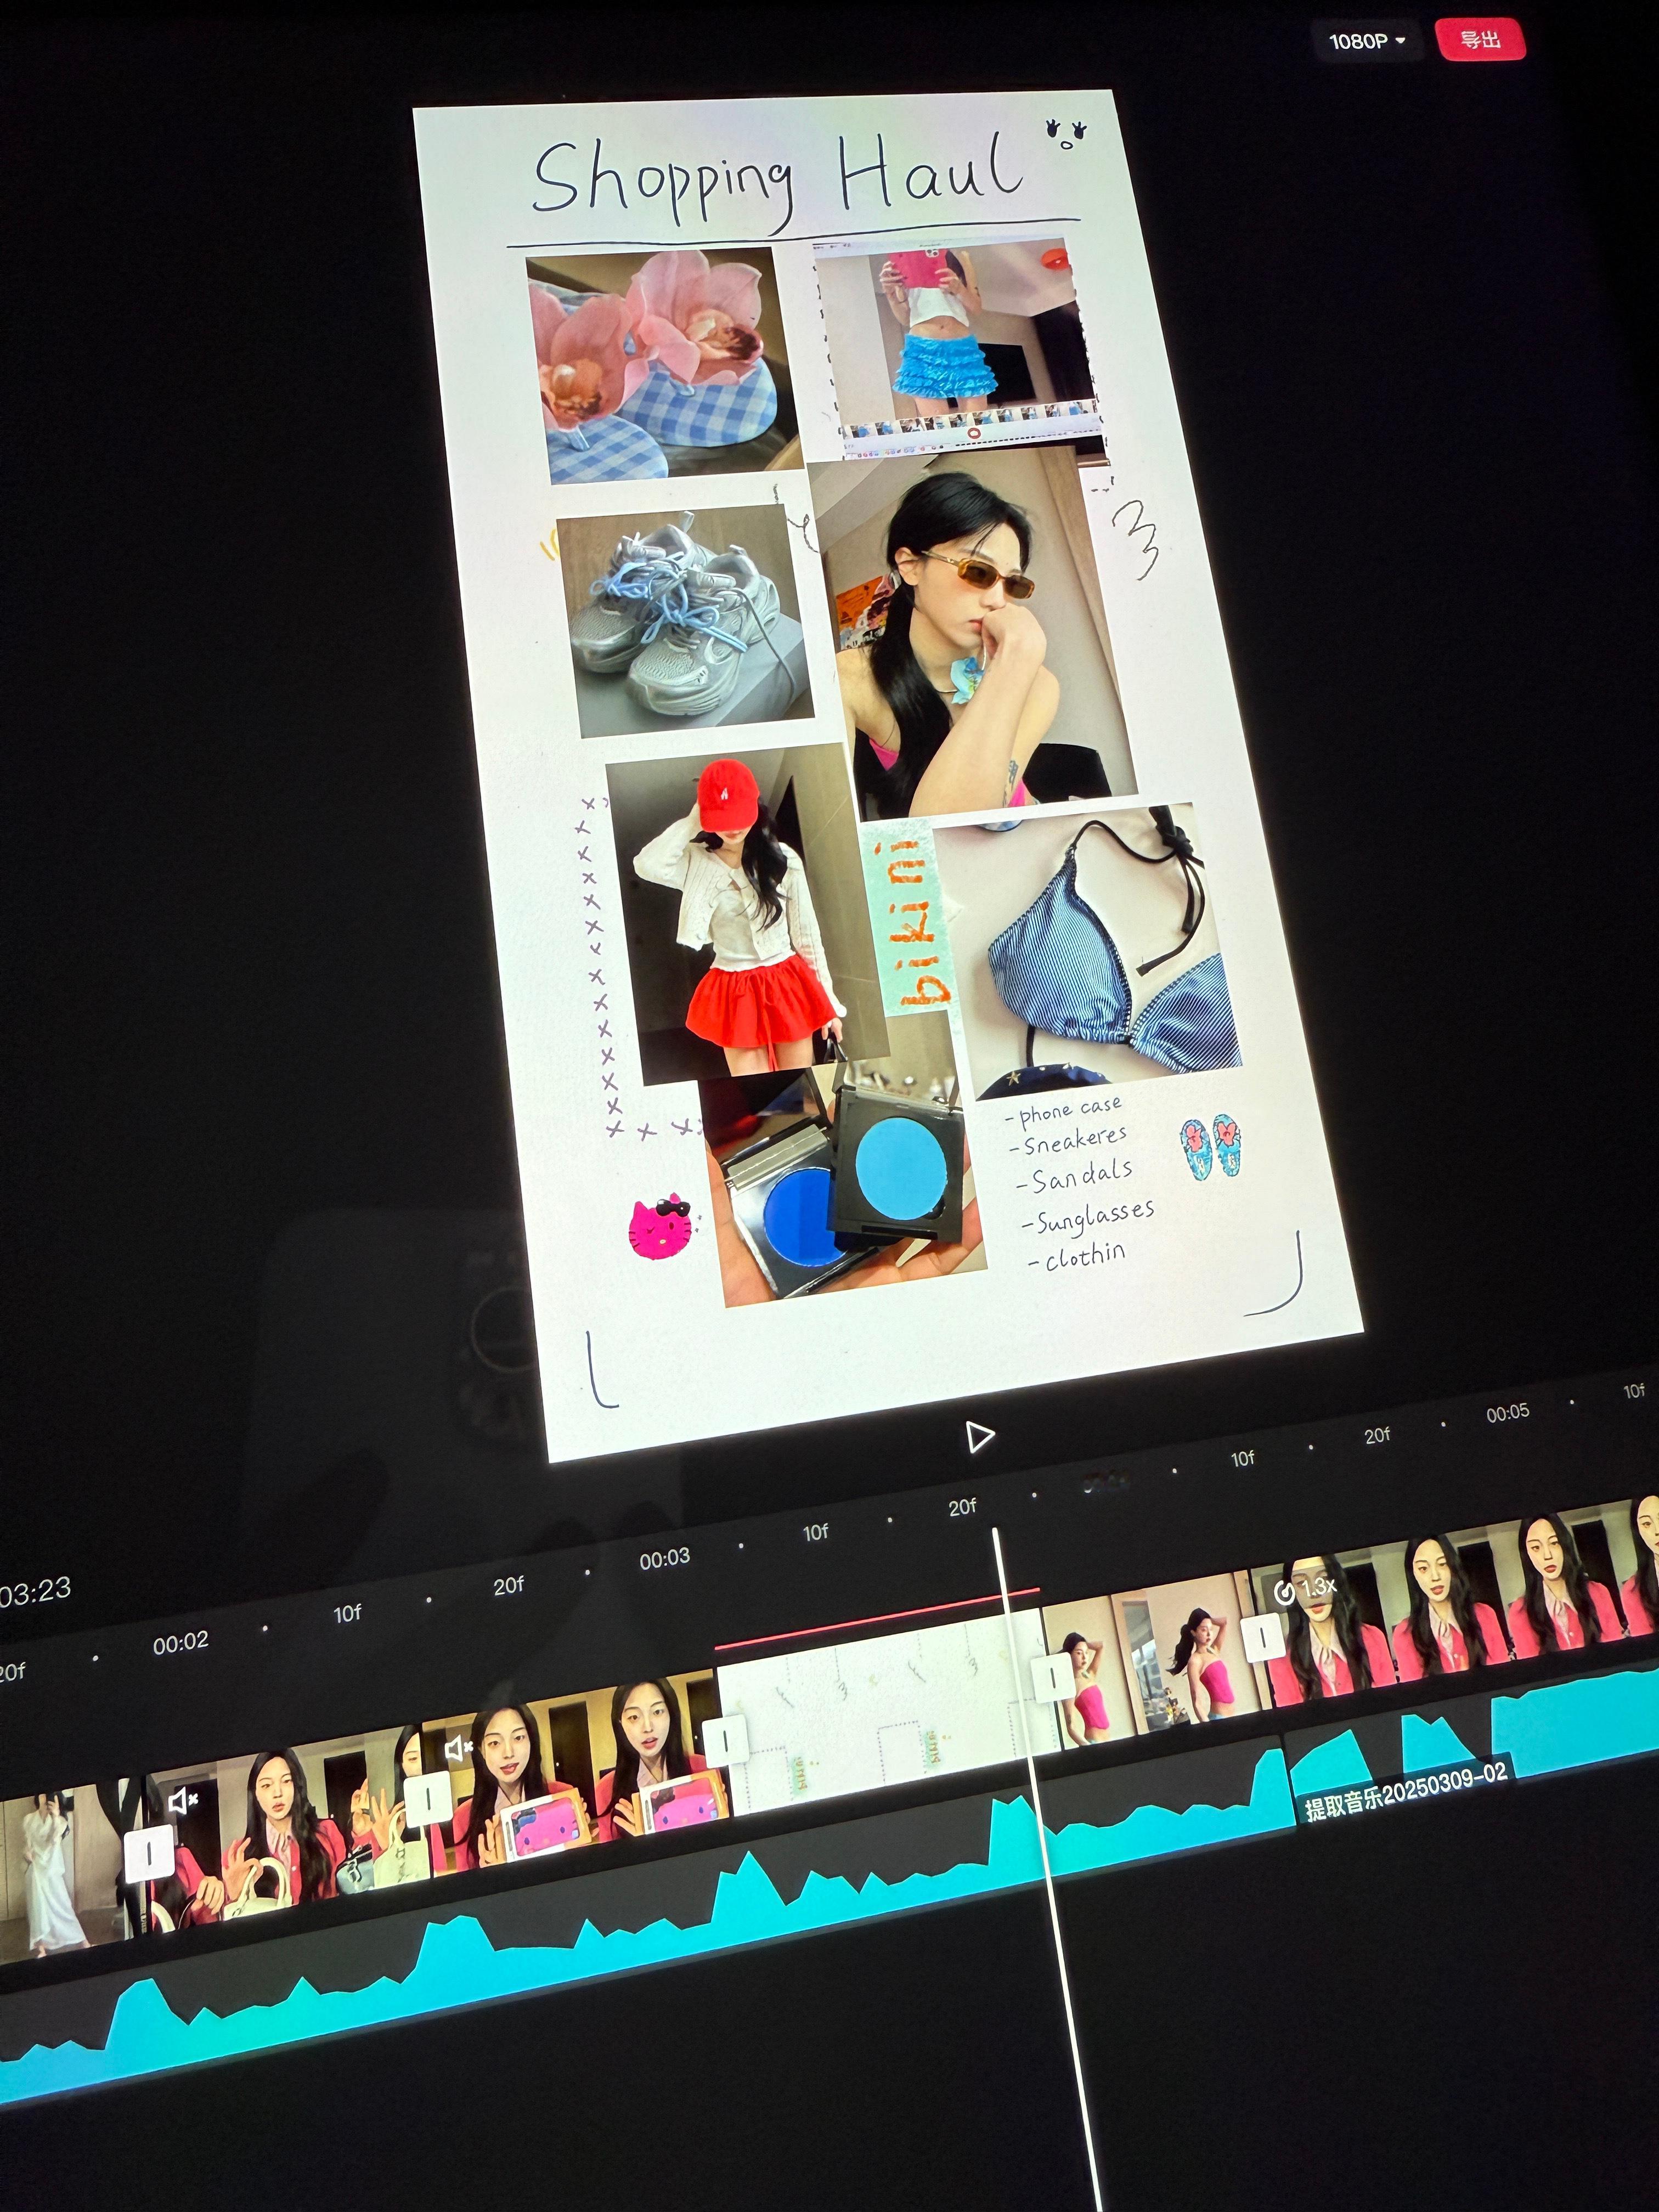Click the 20f mark just before 00:03
This screenshot has height=2212, width=1659.
[x=508, y=1585]
